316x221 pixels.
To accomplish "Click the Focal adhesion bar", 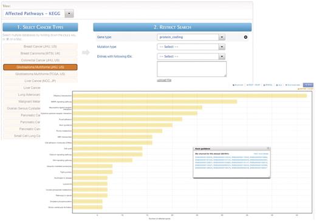I will click(128, 119).
